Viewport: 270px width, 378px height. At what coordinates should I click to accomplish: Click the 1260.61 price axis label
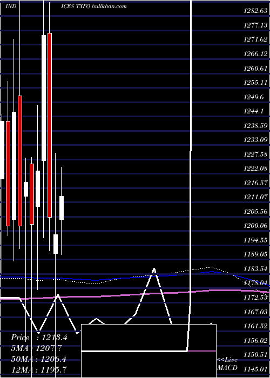coord(256,68)
